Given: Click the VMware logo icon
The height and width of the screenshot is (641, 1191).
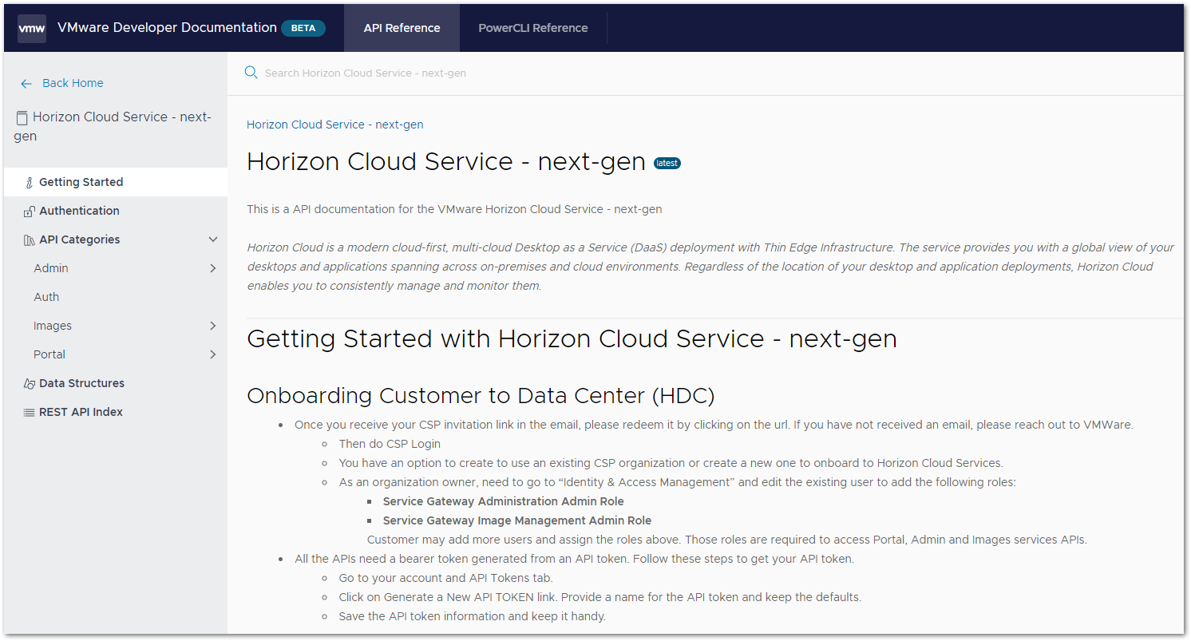Looking at the screenshot, I should 31,28.
